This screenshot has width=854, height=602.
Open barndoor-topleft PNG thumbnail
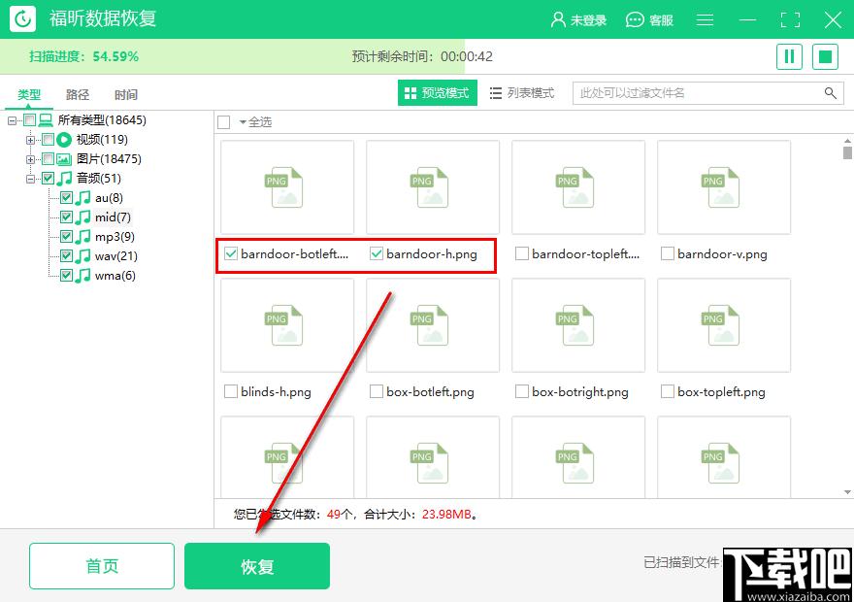(x=578, y=187)
